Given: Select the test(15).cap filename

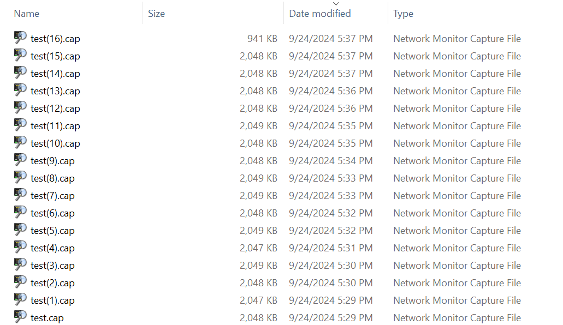Looking at the screenshot, I should pyautogui.click(x=55, y=56).
